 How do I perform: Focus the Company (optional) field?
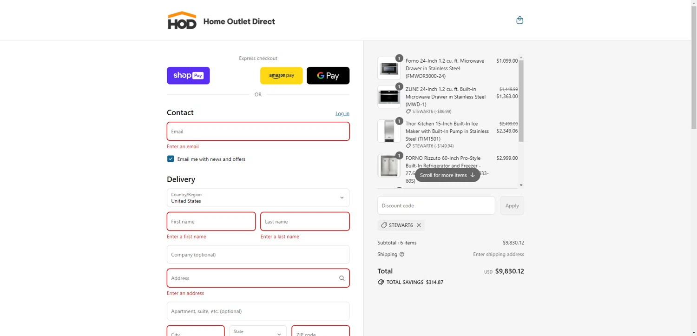click(258, 255)
